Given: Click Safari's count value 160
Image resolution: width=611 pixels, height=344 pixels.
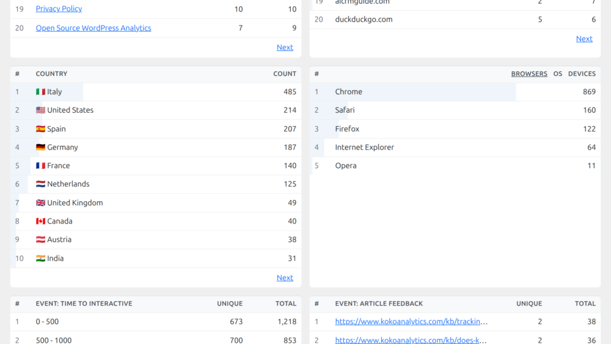Looking at the screenshot, I should [x=589, y=110].
